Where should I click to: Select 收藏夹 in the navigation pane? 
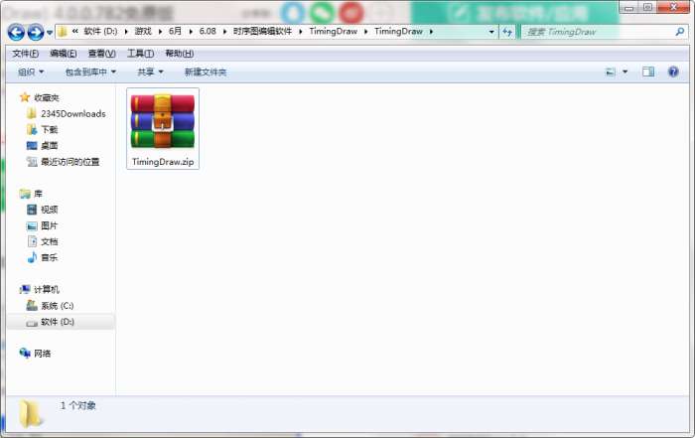point(47,97)
